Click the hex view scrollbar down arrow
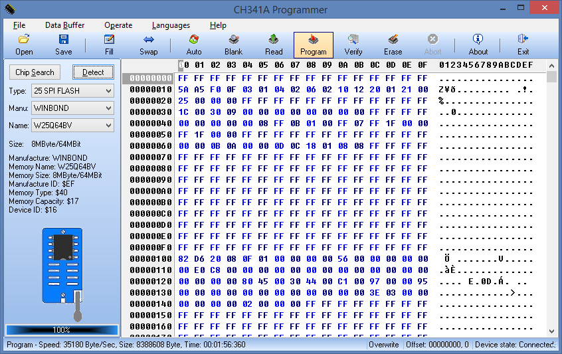The width and height of the screenshot is (562, 354). tap(551, 331)
